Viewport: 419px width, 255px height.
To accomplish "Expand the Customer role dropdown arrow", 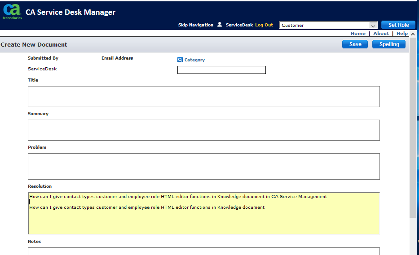I will (373, 26).
